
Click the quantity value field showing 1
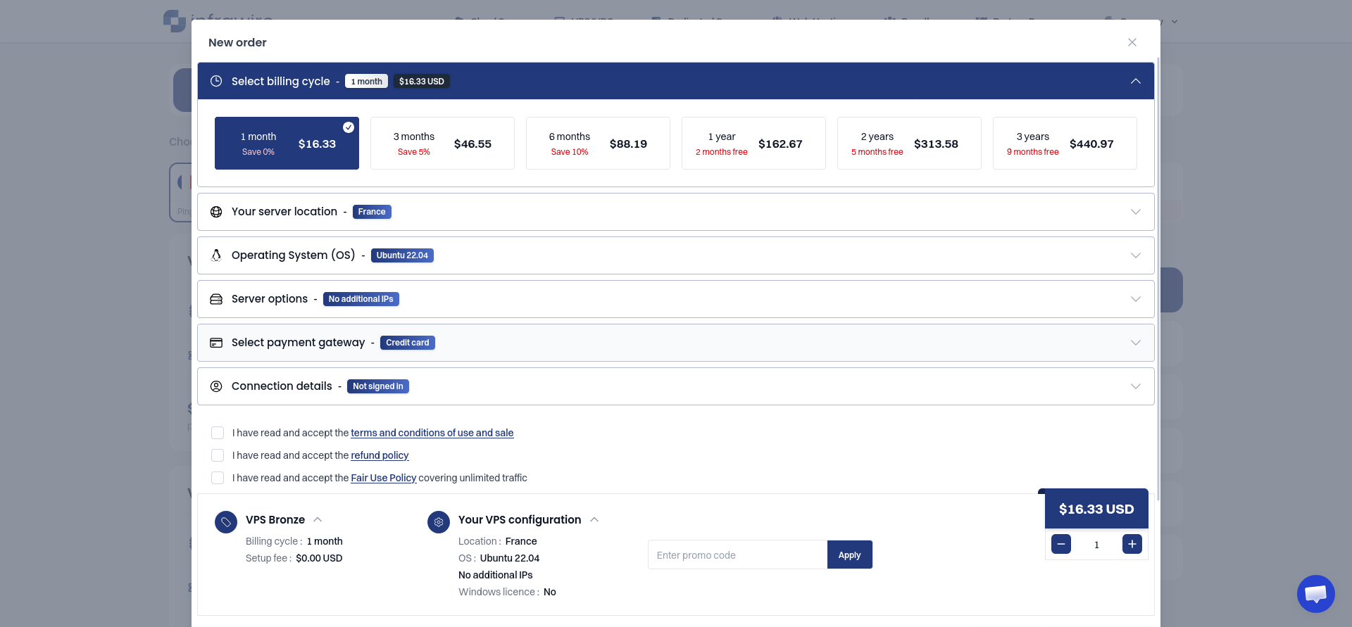click(1096, 545)
